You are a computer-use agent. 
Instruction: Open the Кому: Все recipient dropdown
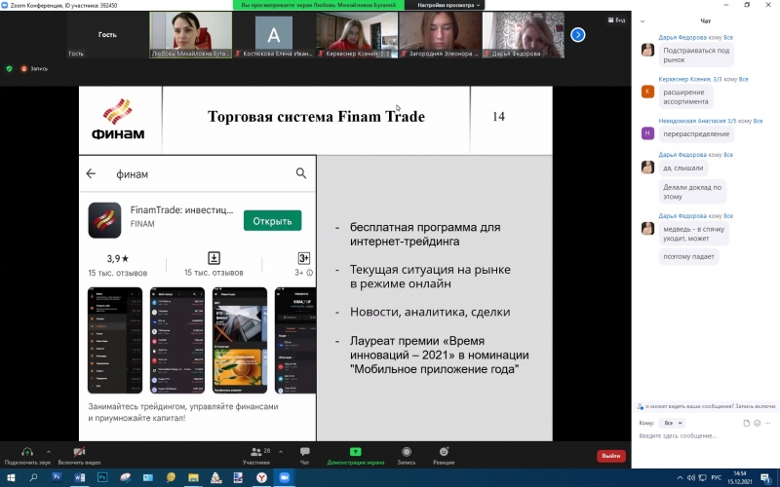tap(672, 423)
